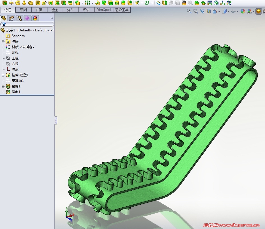Toggle RealView Graphics gold sphere button
Image resolution: width=265 pixels, height=229 pixels.
pos(258,11)
